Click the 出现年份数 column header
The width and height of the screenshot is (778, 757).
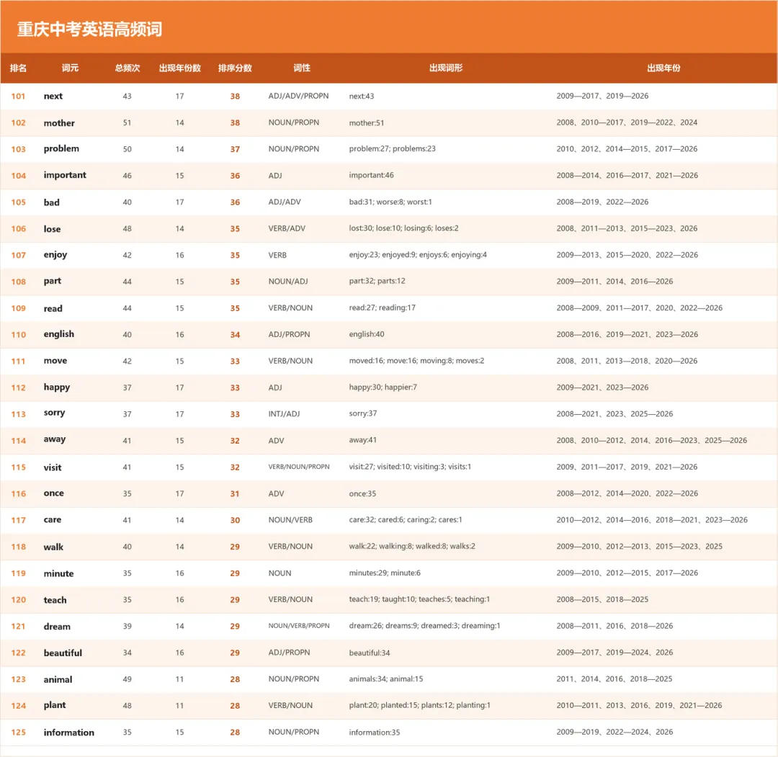(x=179, y=68)
